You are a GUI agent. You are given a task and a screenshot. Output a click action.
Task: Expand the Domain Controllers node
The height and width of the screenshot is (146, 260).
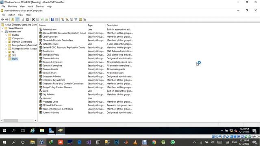(x=6, y=42)
